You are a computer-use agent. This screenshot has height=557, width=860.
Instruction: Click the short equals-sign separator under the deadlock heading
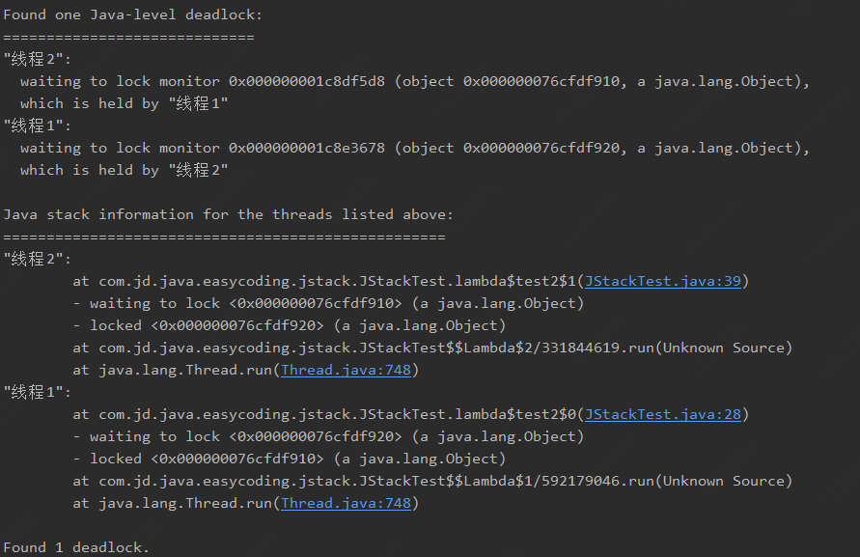129,38
